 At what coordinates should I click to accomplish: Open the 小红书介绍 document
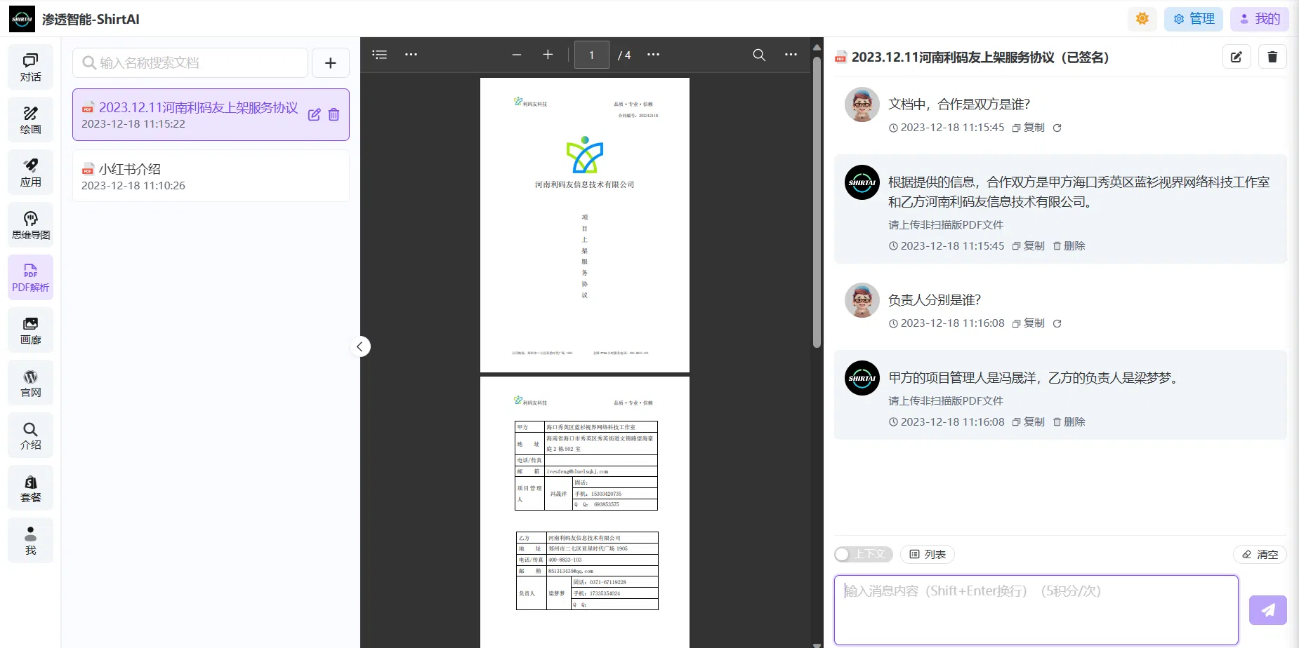[211, 176]
